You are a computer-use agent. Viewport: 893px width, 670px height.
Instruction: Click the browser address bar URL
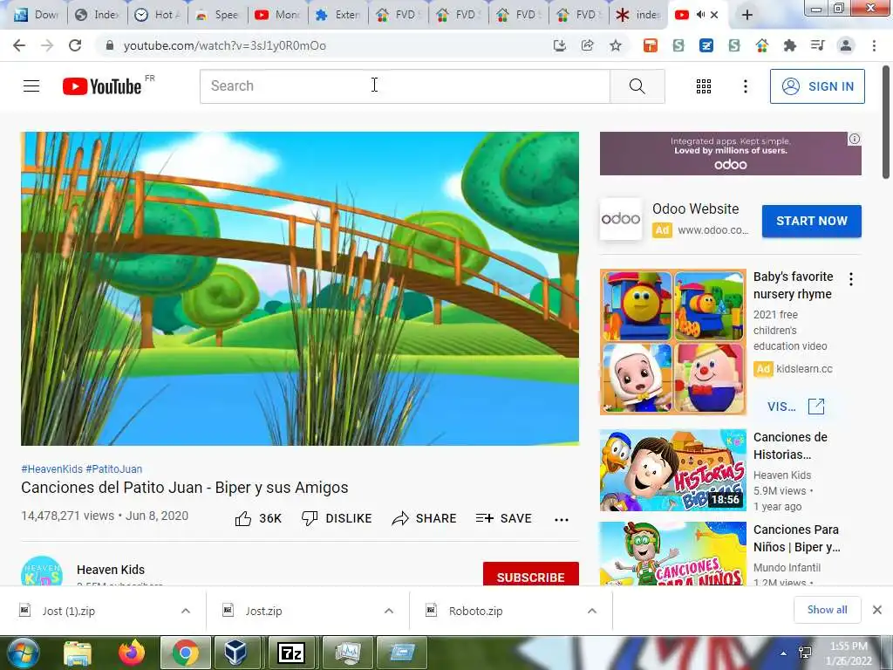224,45
